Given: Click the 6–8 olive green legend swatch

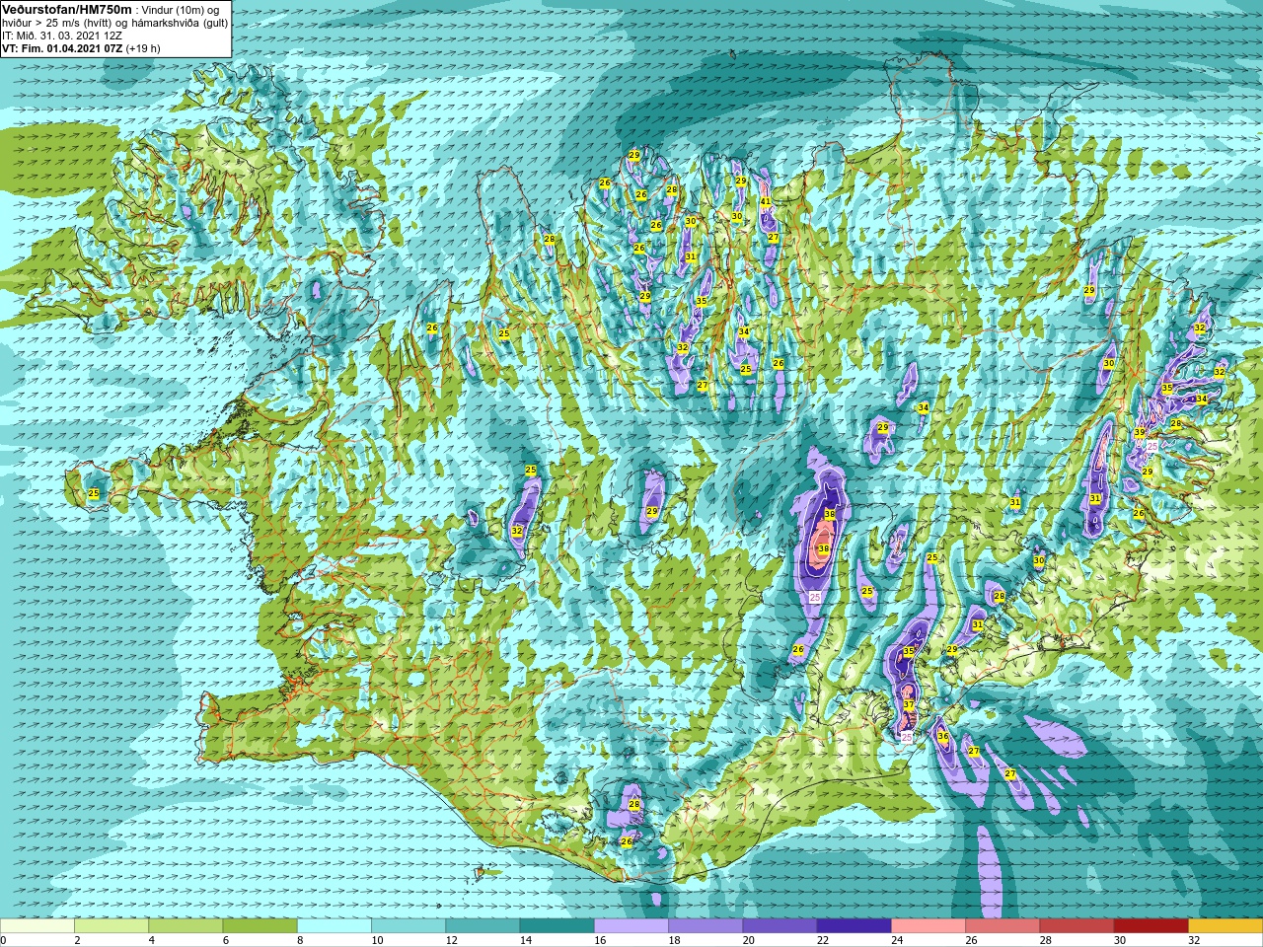Looking at the screenshot, I should 260,926.
